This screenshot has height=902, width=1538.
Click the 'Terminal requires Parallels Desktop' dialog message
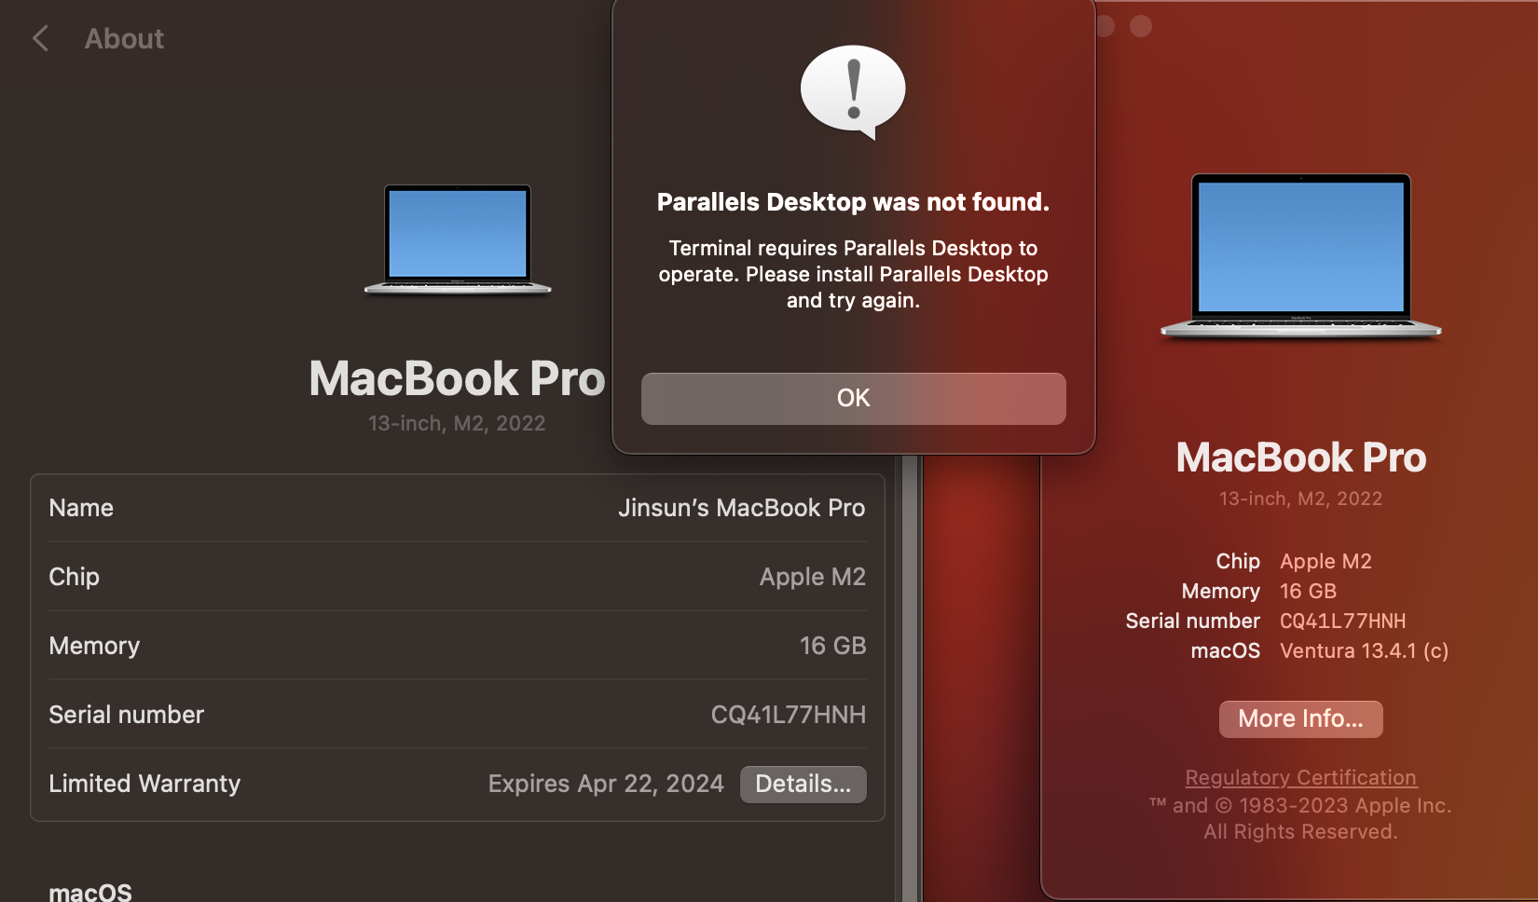click(853, 274)
